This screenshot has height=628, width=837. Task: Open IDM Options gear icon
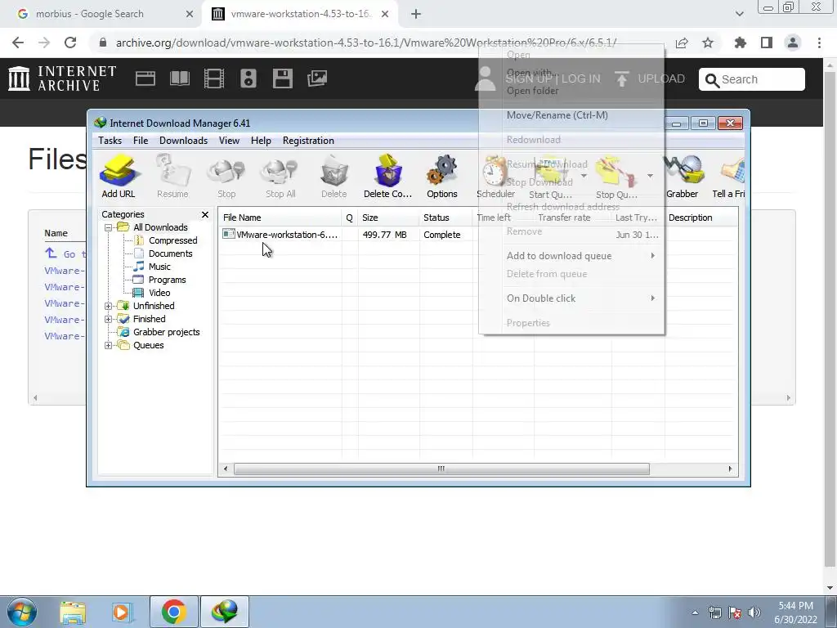point(442,177)
